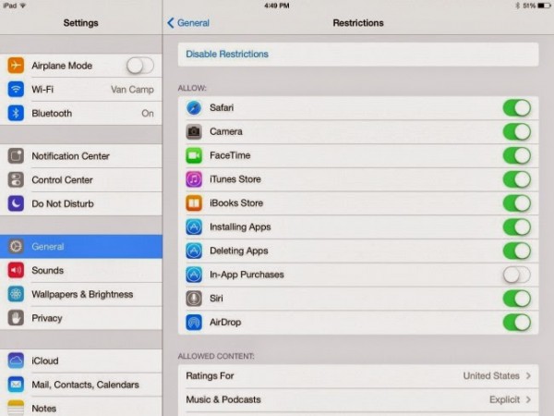Turn off the FaceTime switch
This screenshot has width=554, height=416.
point(517,155)
